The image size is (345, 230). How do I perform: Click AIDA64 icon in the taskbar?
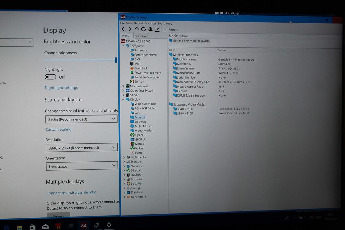83,226
